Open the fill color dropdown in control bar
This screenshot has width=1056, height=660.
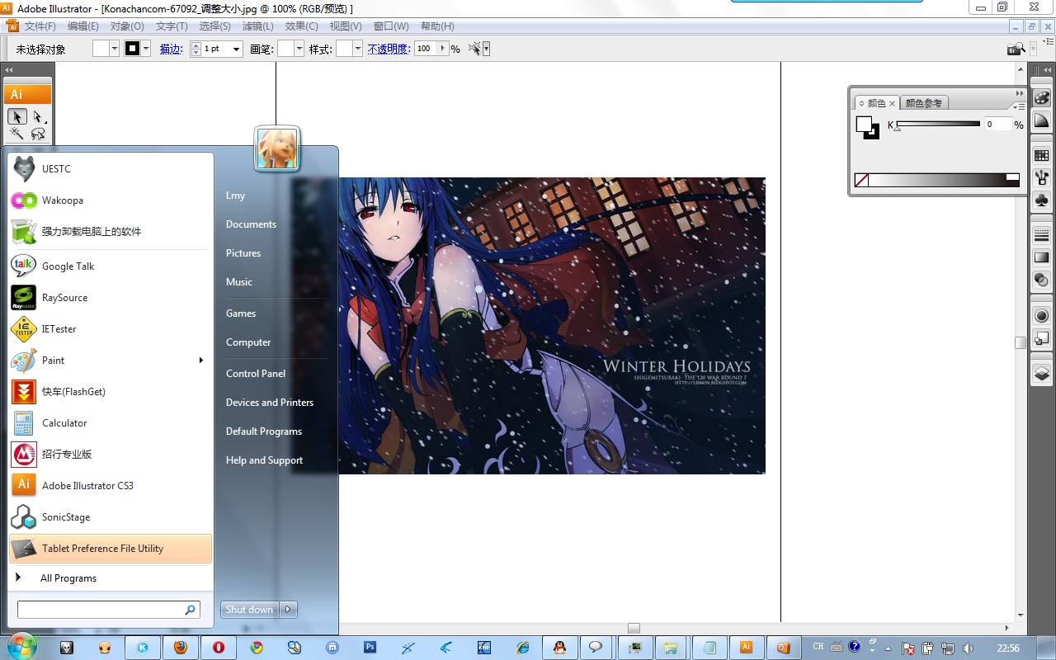tap(115, 49)
